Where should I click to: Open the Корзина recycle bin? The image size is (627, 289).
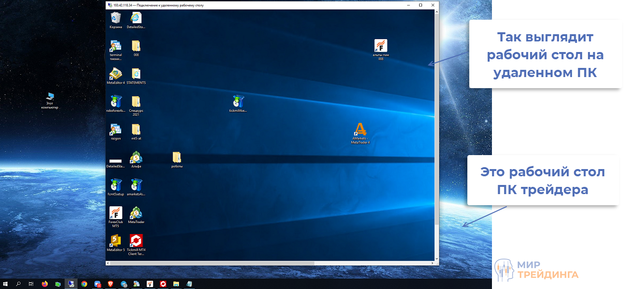coord(116,18)
